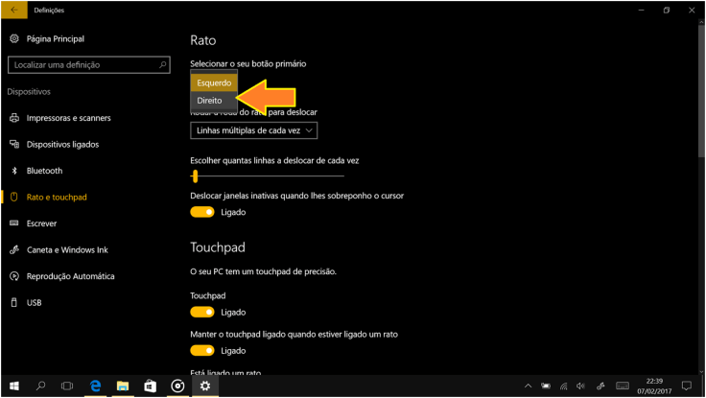Click the back arrow in the title bar
Screen dimensions: 706x398
click(13, 10)
